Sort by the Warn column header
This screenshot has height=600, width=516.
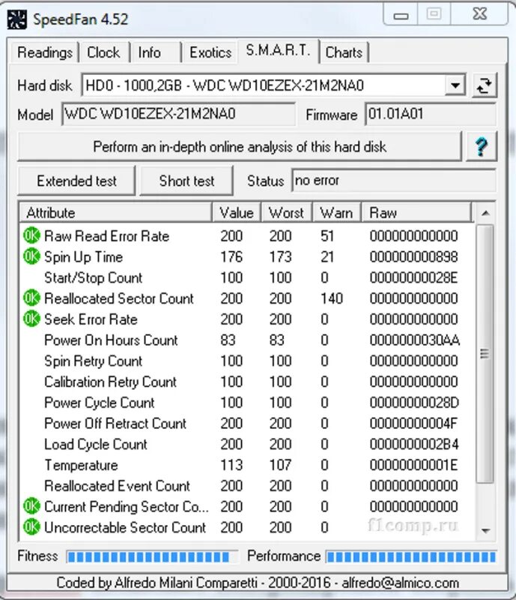pyautogui.click(x=337, y=213)
